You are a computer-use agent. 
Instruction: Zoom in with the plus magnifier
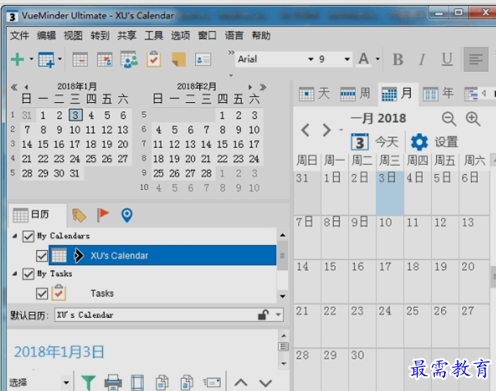(x=473, y=119)
